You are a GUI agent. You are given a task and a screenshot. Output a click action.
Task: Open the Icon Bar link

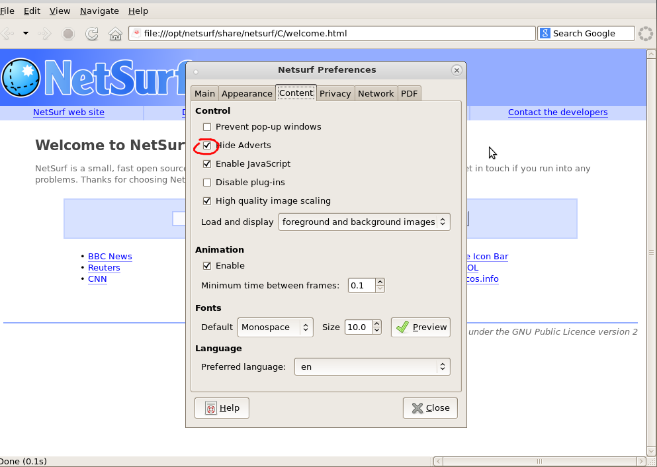click(x=488, y=257)
